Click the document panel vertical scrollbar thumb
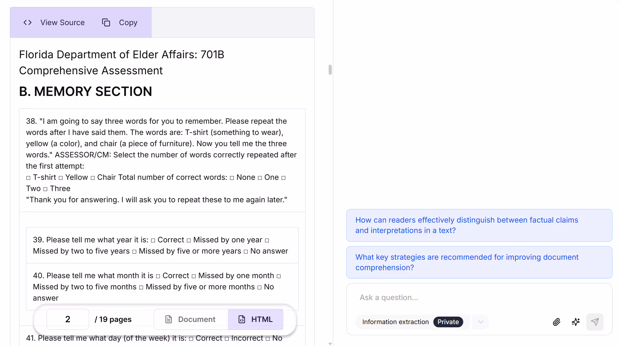 tap(330, 70)
